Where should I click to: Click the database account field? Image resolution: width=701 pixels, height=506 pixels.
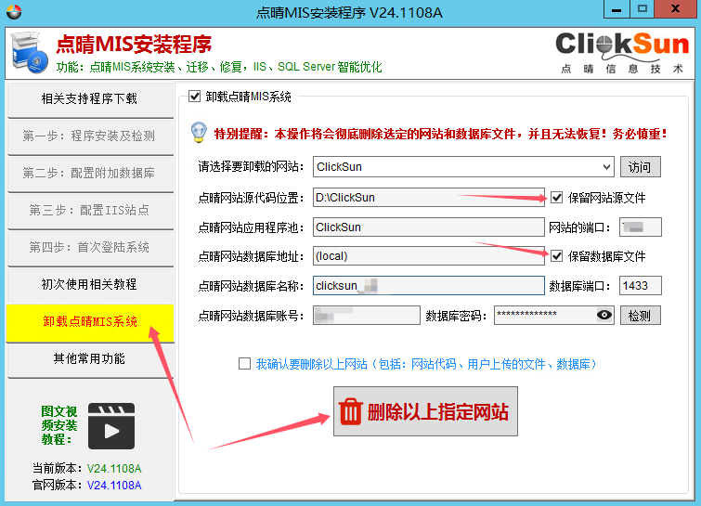(x=367, y=315)
